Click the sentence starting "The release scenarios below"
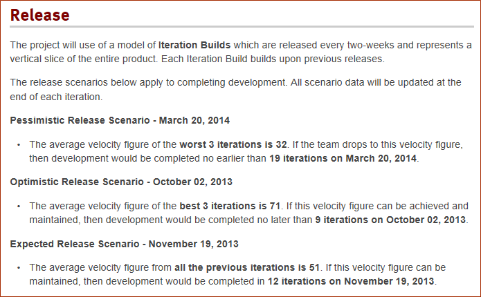This screenshot has width=481, height=297. pos(148,82)
